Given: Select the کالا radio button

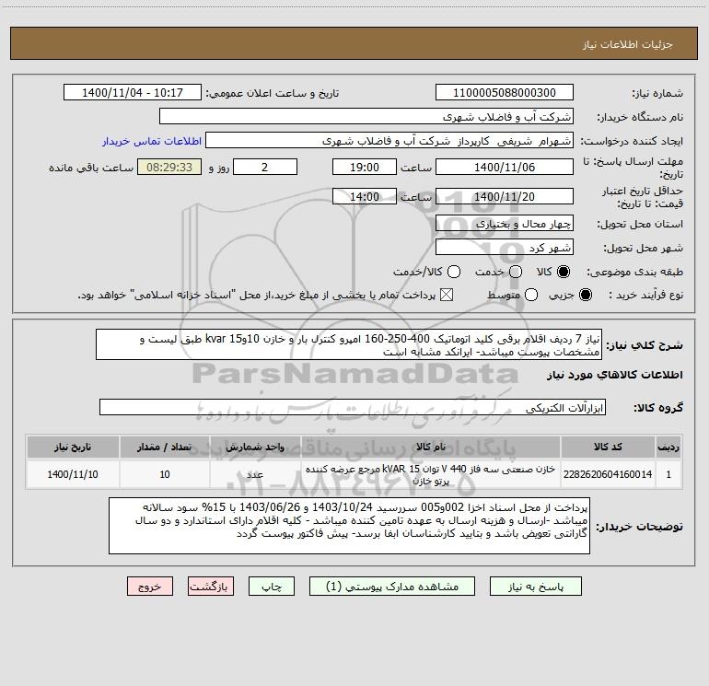Looking at the screenshot, I should pos(564,272).
